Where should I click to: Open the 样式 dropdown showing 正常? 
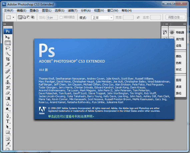(x=102, y=18)
